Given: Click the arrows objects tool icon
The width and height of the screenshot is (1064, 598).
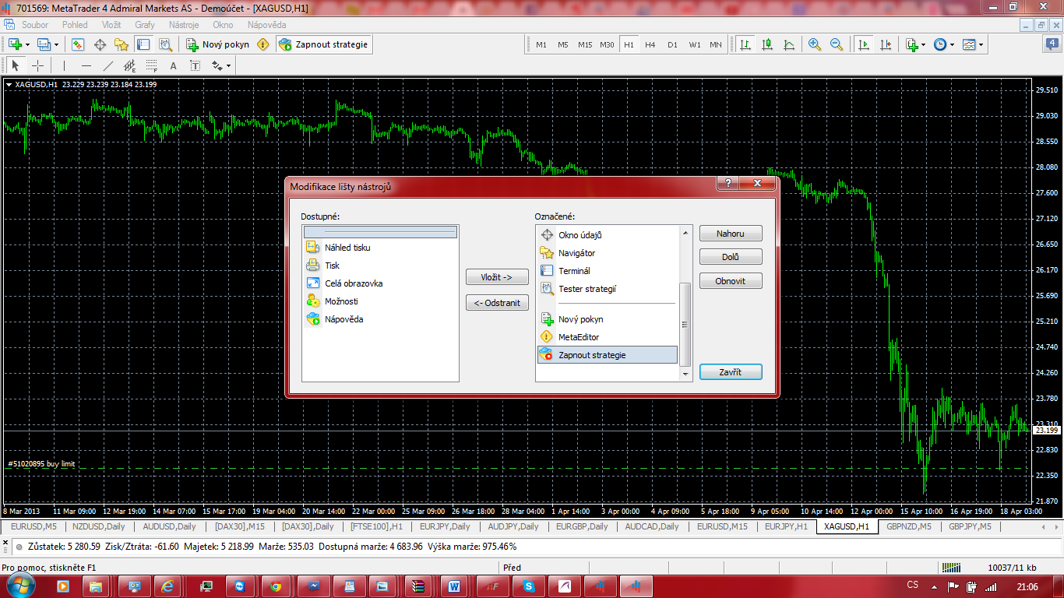Looking at the screenshot, I should pyautogui.click(x=217, y=65).
